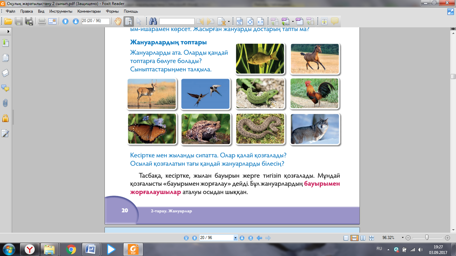Select the Hand tool
The height and width of the screenshot is (256, 456).
[118, 21]
